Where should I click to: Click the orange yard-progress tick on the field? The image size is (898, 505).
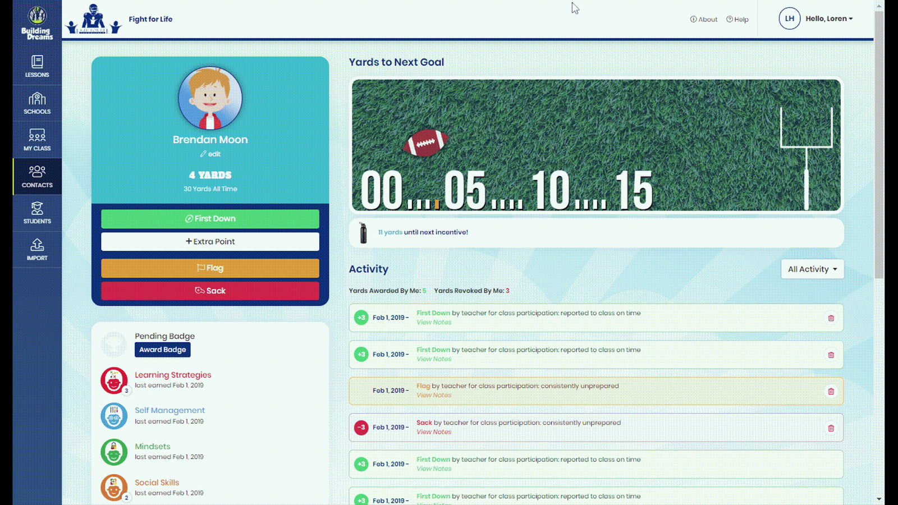[x=437, y=204]
